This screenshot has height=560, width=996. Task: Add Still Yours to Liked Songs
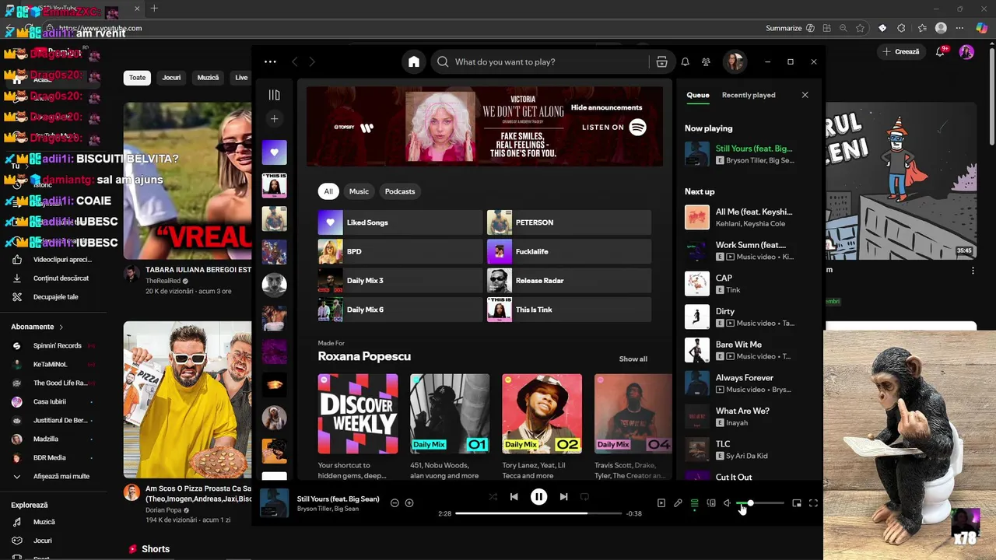409,502
